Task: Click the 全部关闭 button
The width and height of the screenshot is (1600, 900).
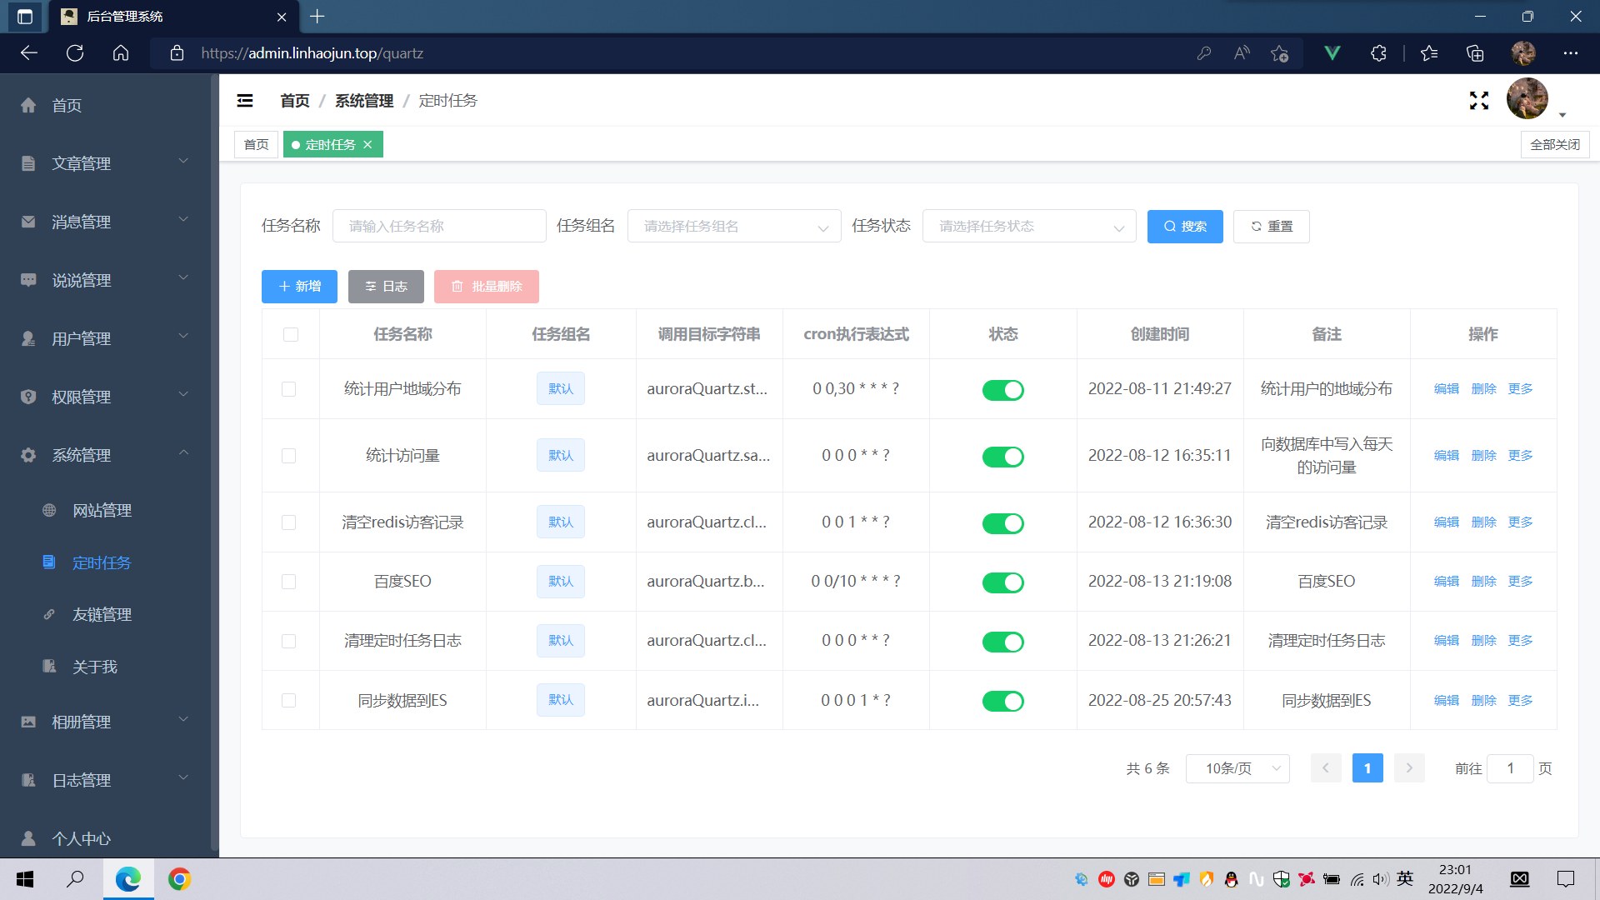Action: [1555, 144]
